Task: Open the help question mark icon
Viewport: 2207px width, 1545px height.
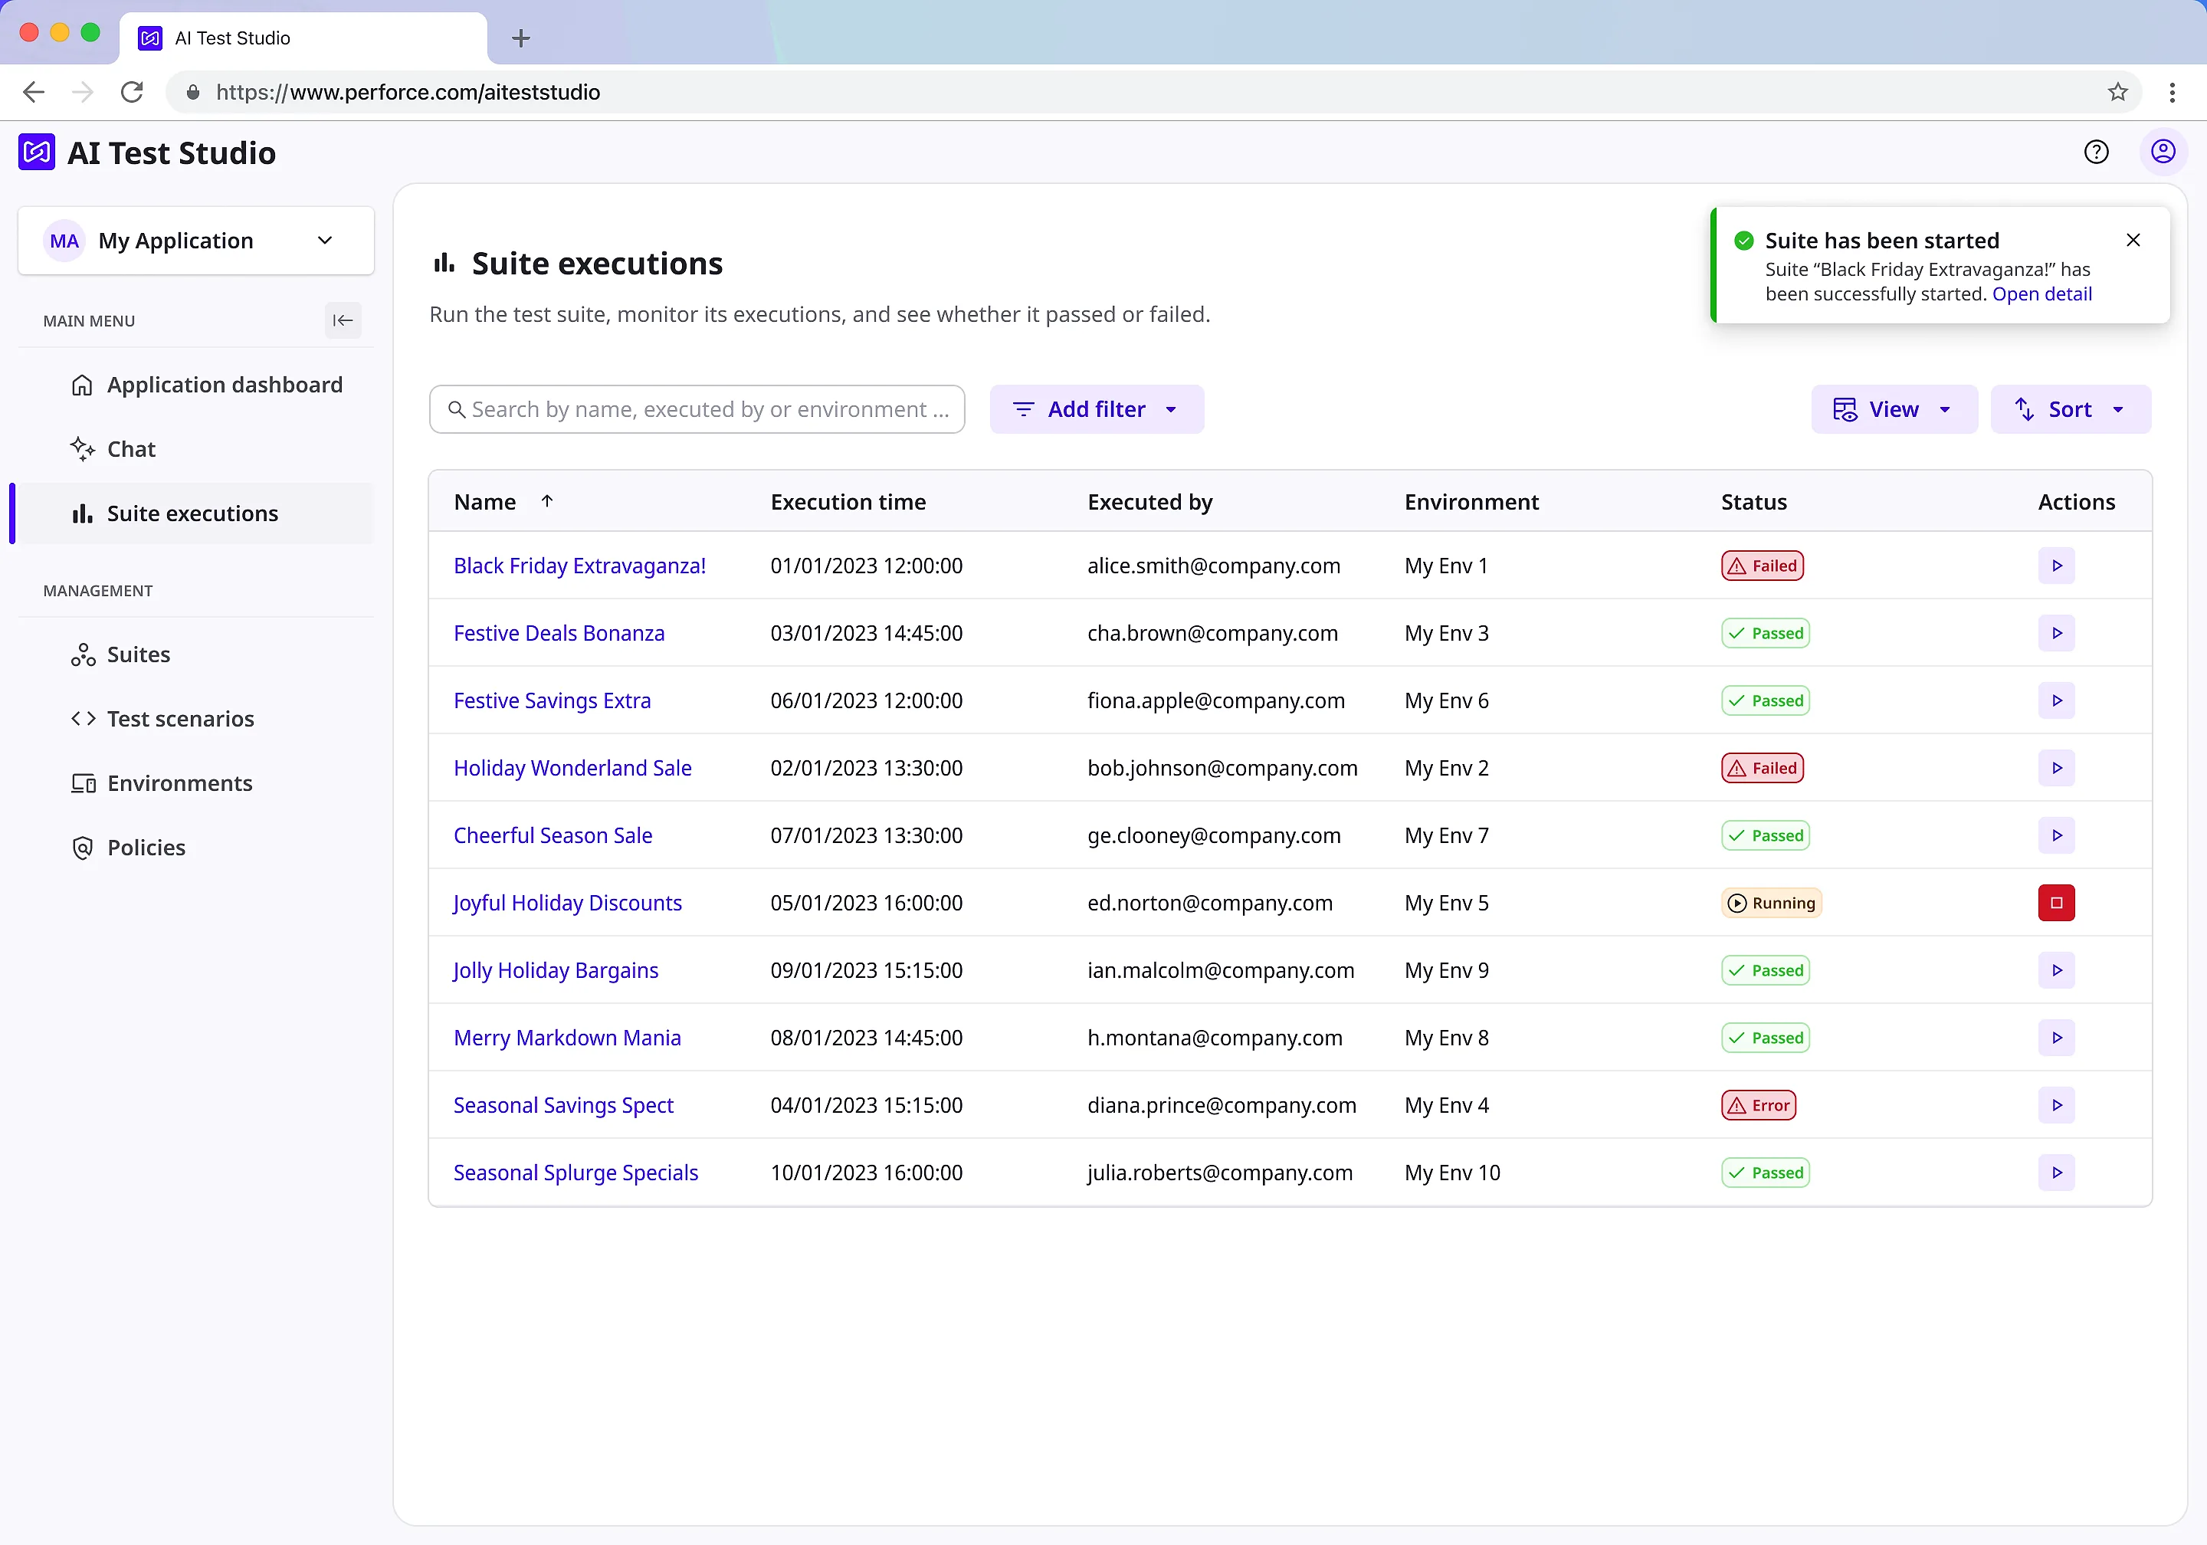Action: (2095, 152)
